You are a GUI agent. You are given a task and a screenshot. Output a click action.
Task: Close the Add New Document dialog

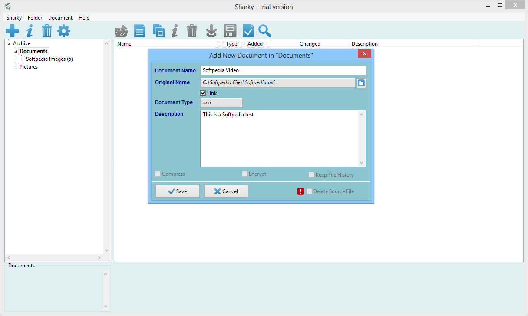[364, 54]
